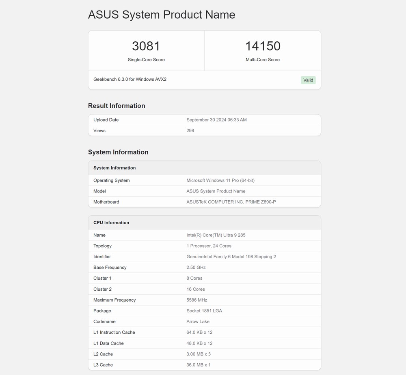Select the Views count 298

pos(190,131)
